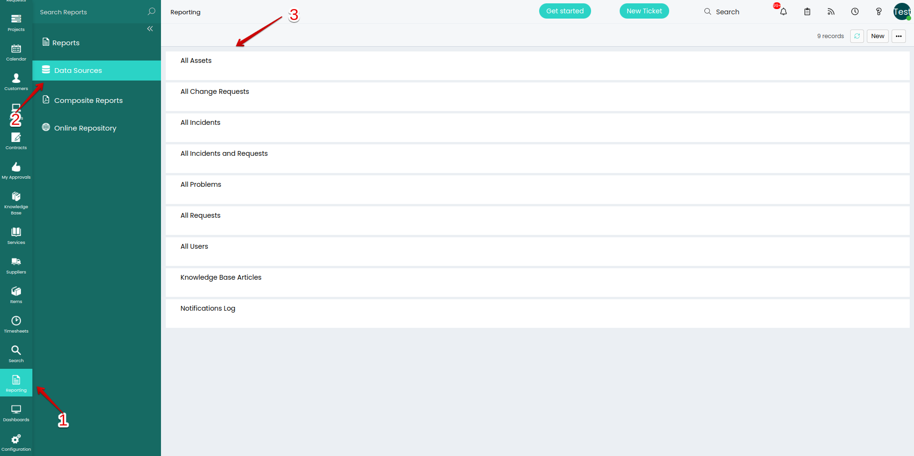
Task: Click the magnifier icon in Search Reports
Action: 151,11
